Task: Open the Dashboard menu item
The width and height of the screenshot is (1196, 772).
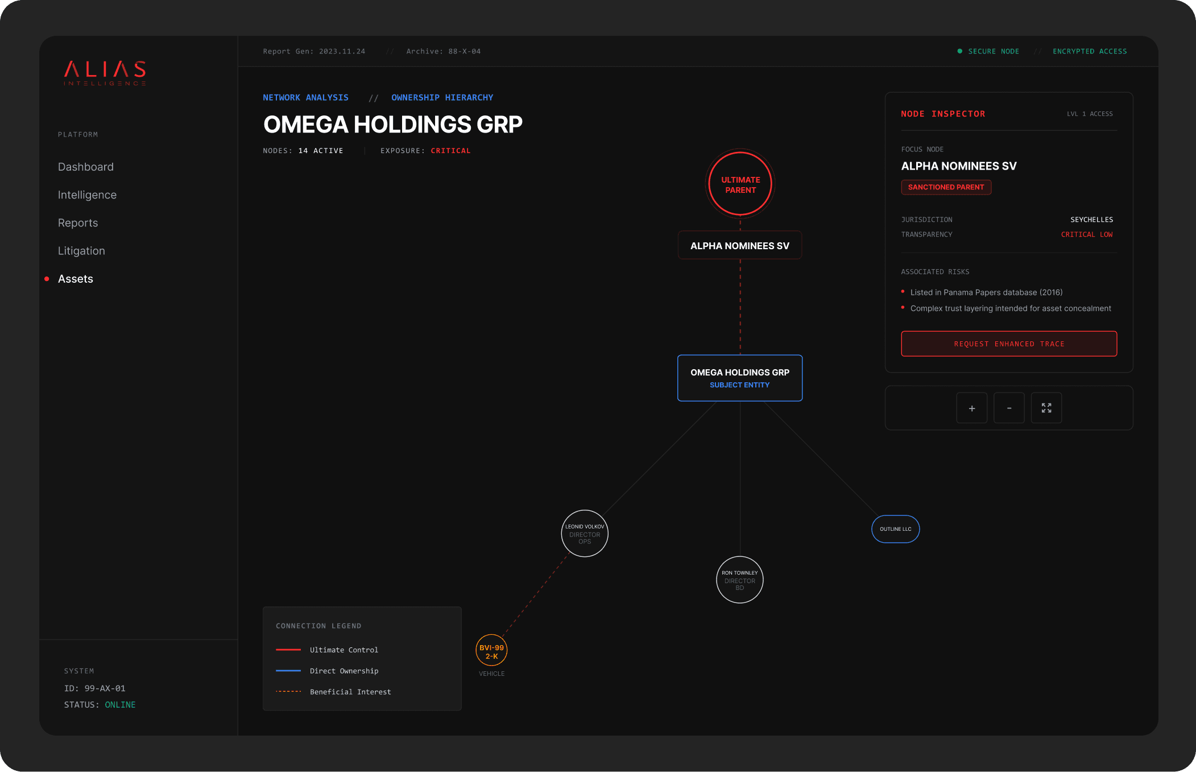Action: pos(86,167)
